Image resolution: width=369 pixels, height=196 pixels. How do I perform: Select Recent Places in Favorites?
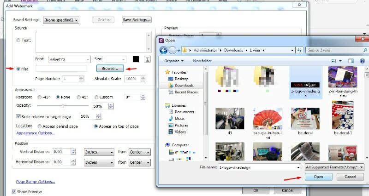click(x=183, y=92)
